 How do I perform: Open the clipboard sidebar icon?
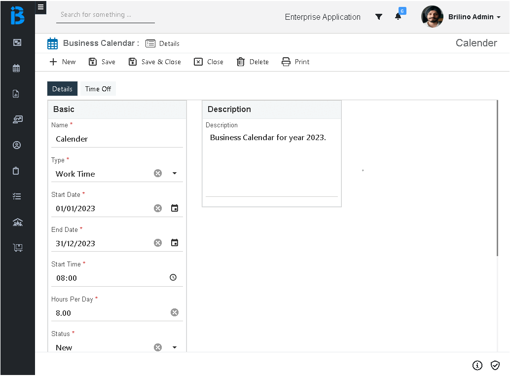pyautogui.click(x=16, y=171)
